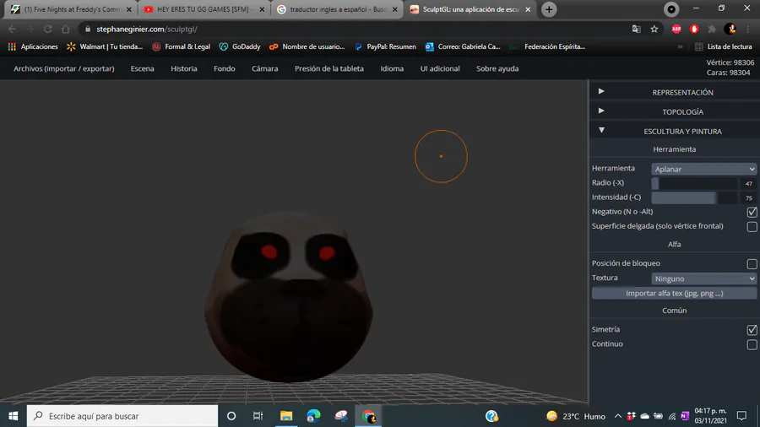Screen dimensions: 760x427
Task: Open the tab search dropdown circle
Action: point(671,9)
